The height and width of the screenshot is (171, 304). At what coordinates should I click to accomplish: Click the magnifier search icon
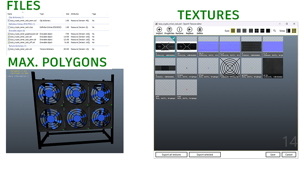click(x=274, y=31)
